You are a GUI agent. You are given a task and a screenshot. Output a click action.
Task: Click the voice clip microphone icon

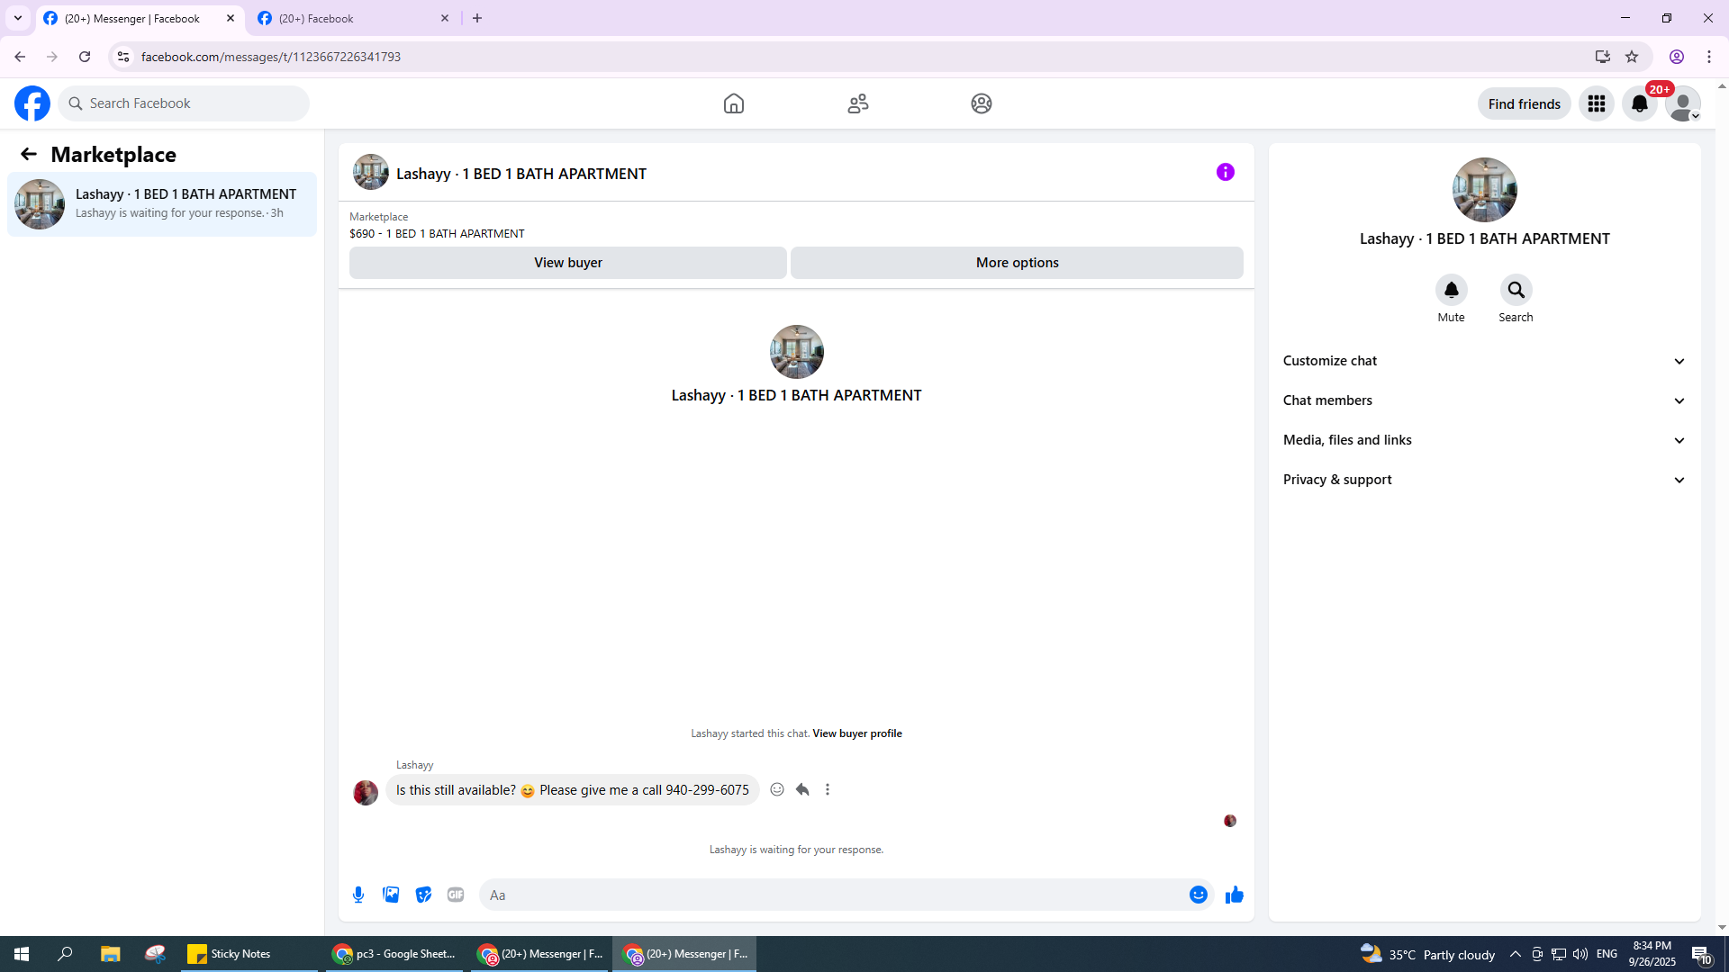click(358, 895)
